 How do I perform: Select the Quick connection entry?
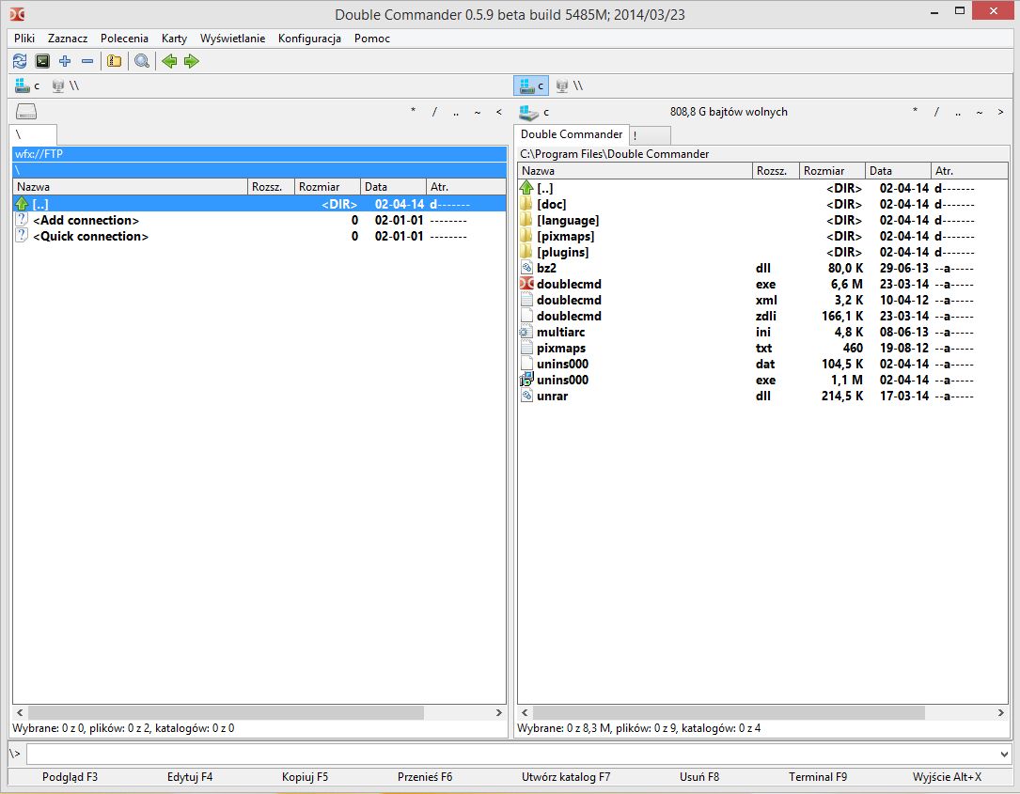point(259,236)
